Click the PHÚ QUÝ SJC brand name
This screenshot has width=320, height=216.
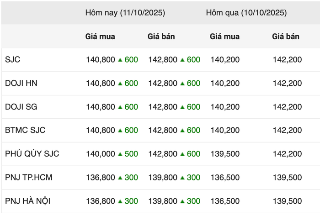(32, 154)
